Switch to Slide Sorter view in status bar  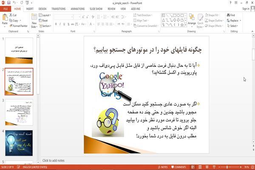(x=200, y=167)
